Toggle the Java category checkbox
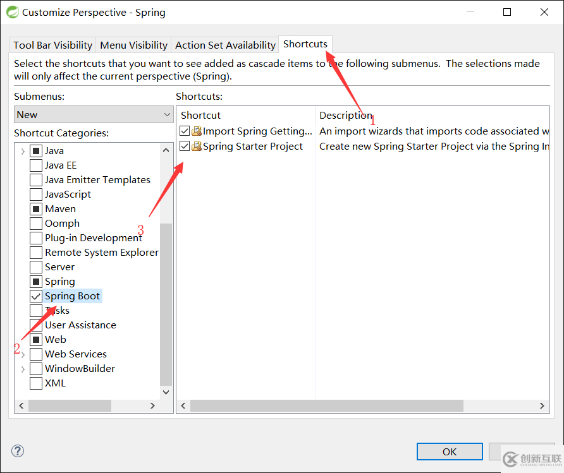This screenshot has width=564, height=473. 36,151
